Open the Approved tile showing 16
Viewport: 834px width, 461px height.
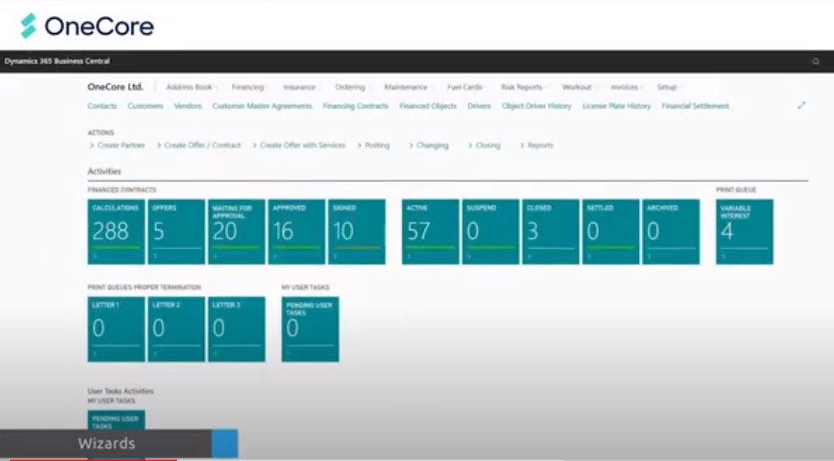pyautogui.click(x=296, y=232)
